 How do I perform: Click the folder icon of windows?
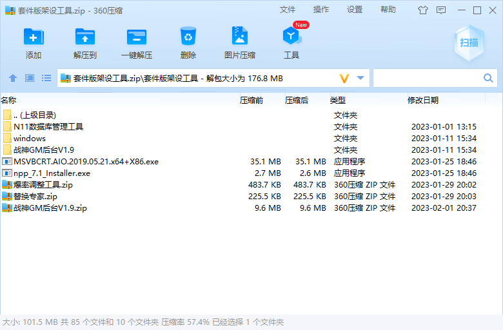7,138
